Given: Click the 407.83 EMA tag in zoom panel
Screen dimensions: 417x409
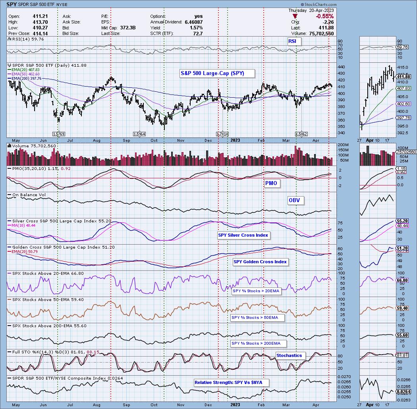Looking at the screenshot, I should (x=404, y=88).
